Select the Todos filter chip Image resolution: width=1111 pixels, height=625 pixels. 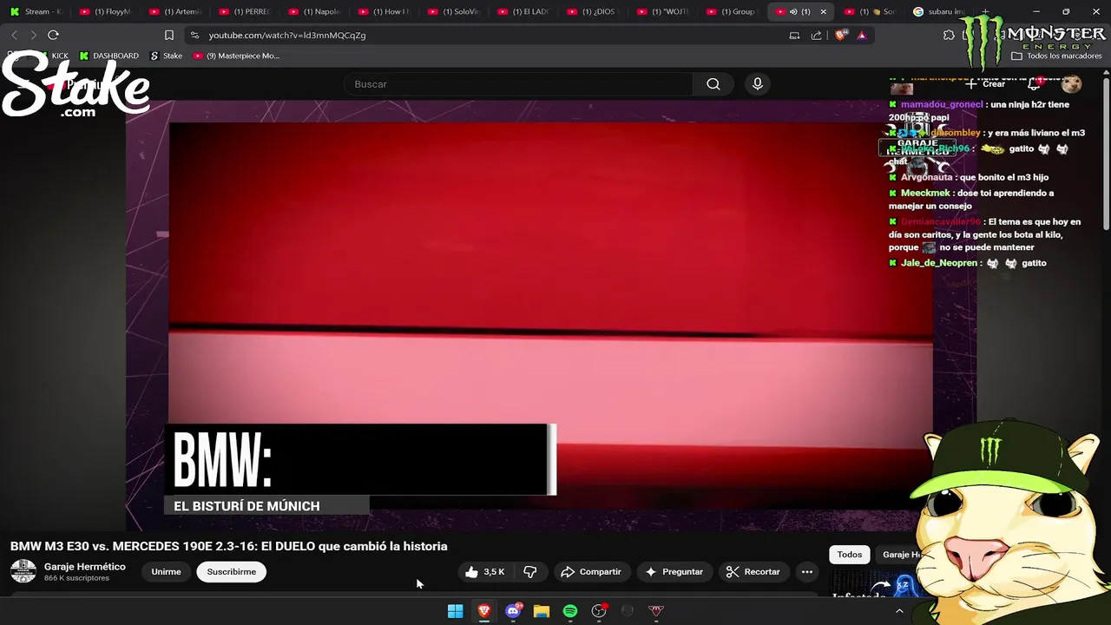850,555
